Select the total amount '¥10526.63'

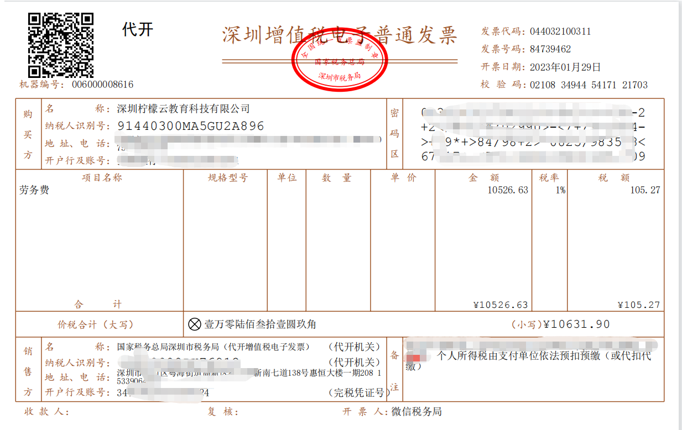(x=501, y=305)
